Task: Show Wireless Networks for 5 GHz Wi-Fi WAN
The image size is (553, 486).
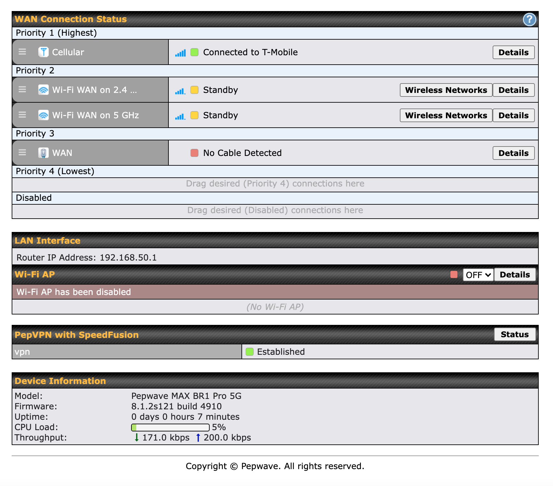Action: (446, 115)
